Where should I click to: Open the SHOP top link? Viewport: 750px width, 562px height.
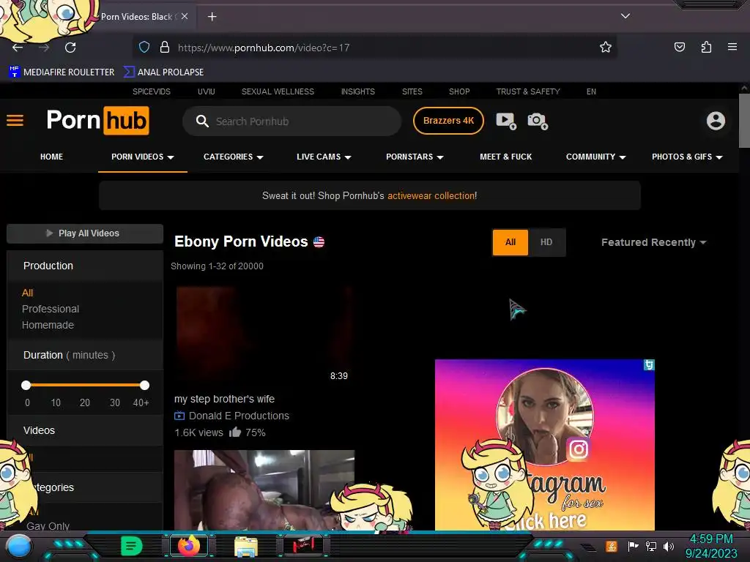click(459, 91)
